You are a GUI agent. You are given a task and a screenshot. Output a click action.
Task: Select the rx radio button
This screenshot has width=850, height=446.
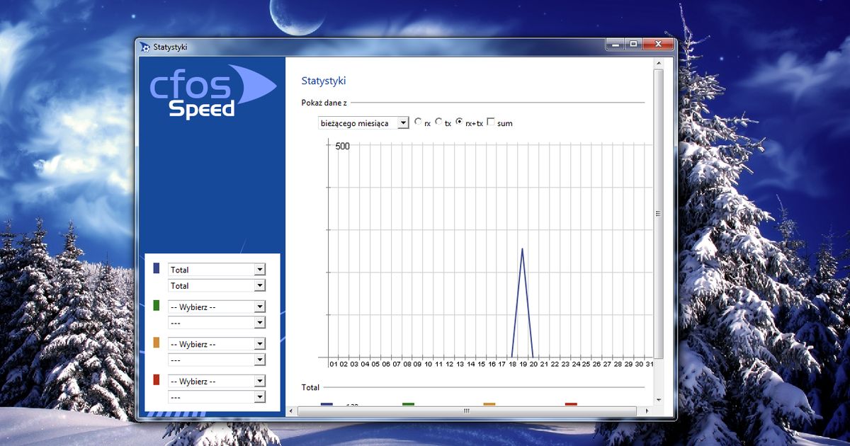click(417, 122)
